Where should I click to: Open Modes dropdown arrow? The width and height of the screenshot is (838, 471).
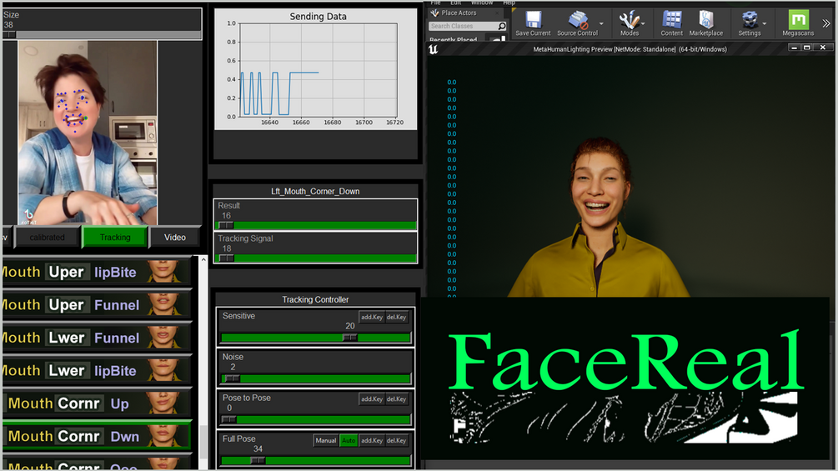coord(643,23)
